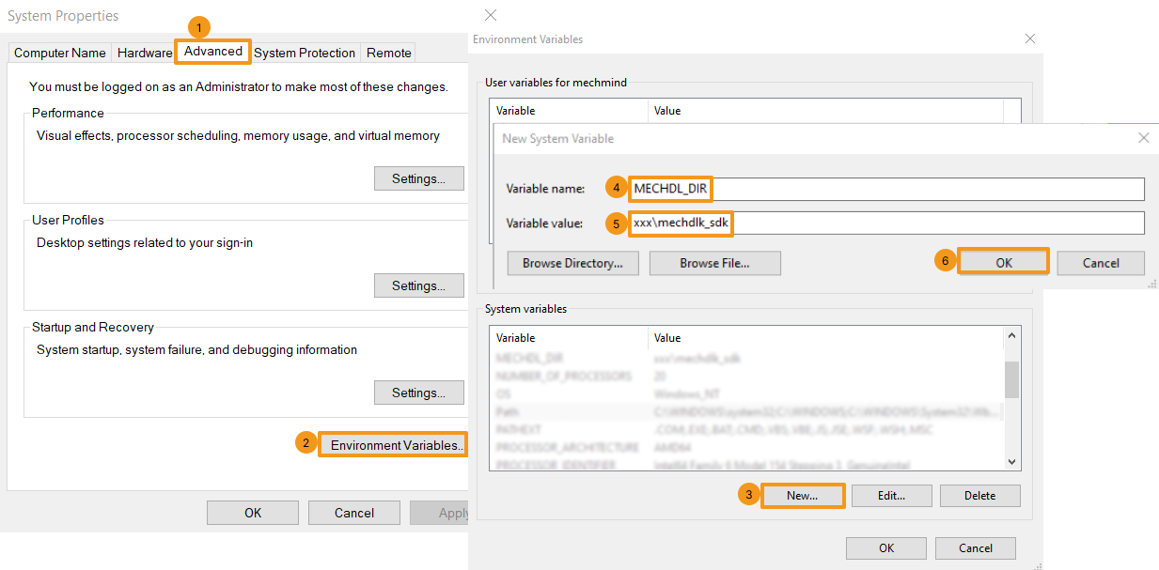The width and height of the screenshot is (1159, 570).
Task: Switch to the Remote tab
Action: tap(389, 53)
